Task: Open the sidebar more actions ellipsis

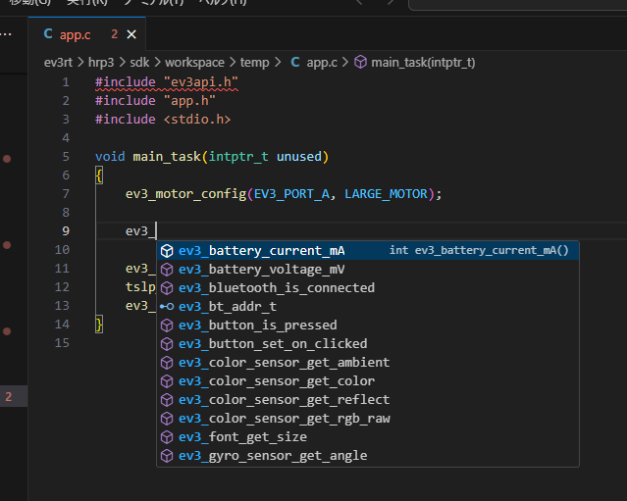Action: point(7,34)
